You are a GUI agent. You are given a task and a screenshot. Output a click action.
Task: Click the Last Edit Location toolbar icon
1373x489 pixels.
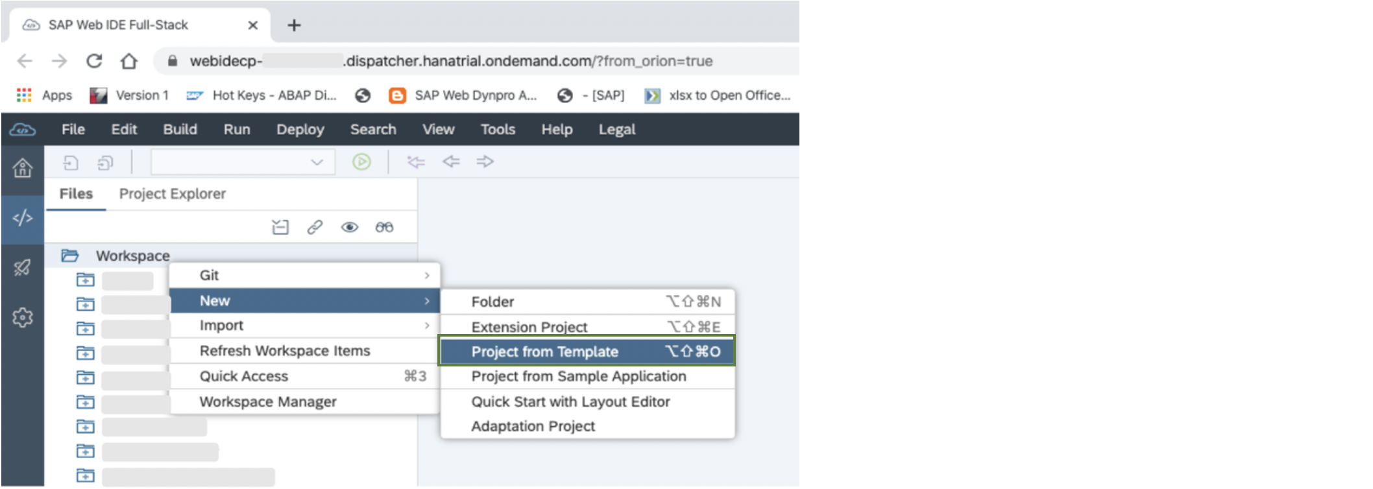(416, 161)
